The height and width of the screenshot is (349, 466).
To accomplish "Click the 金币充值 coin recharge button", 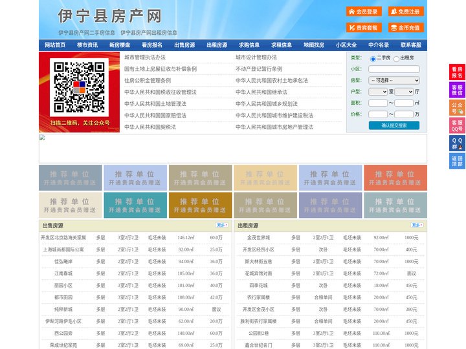I will pos(406,28).
